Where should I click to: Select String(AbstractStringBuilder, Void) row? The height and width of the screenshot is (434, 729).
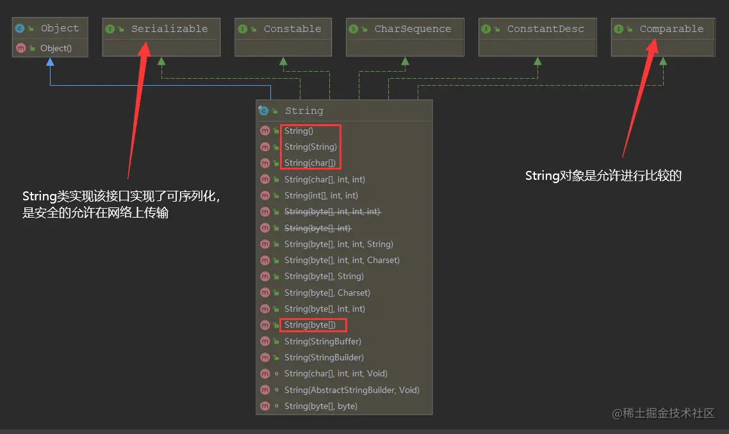(344, 390)
